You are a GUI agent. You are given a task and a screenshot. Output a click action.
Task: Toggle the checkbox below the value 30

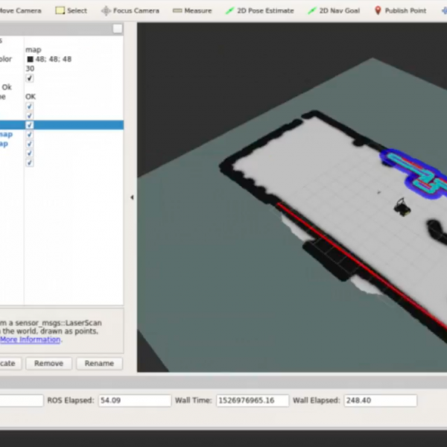pyautogui.click(x=30, y=78)
